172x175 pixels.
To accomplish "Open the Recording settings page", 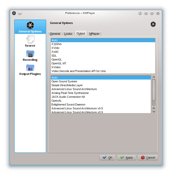I will [x=30, y=56].
